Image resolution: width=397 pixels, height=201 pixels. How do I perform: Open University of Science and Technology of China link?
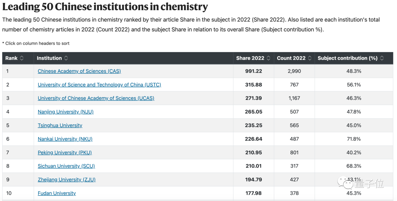pyautogui.click(x=99, y=85)
